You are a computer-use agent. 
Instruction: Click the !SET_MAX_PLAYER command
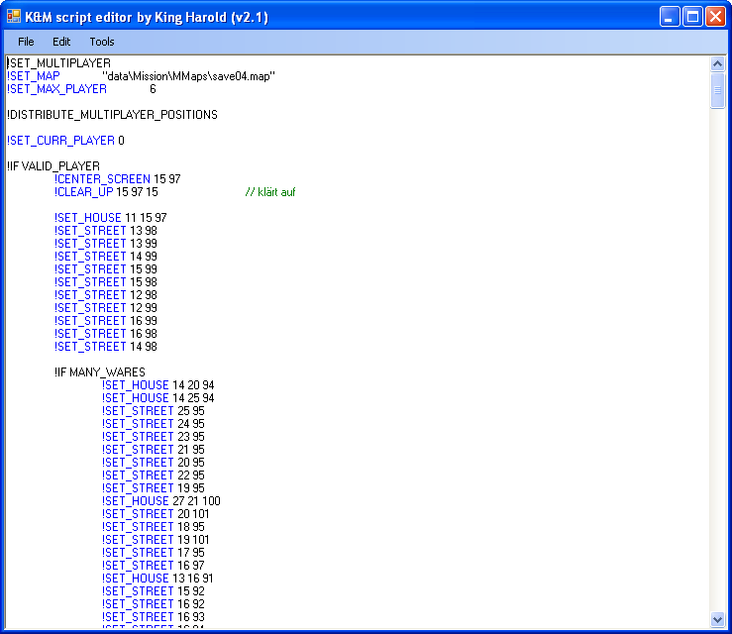coord(57,89)
